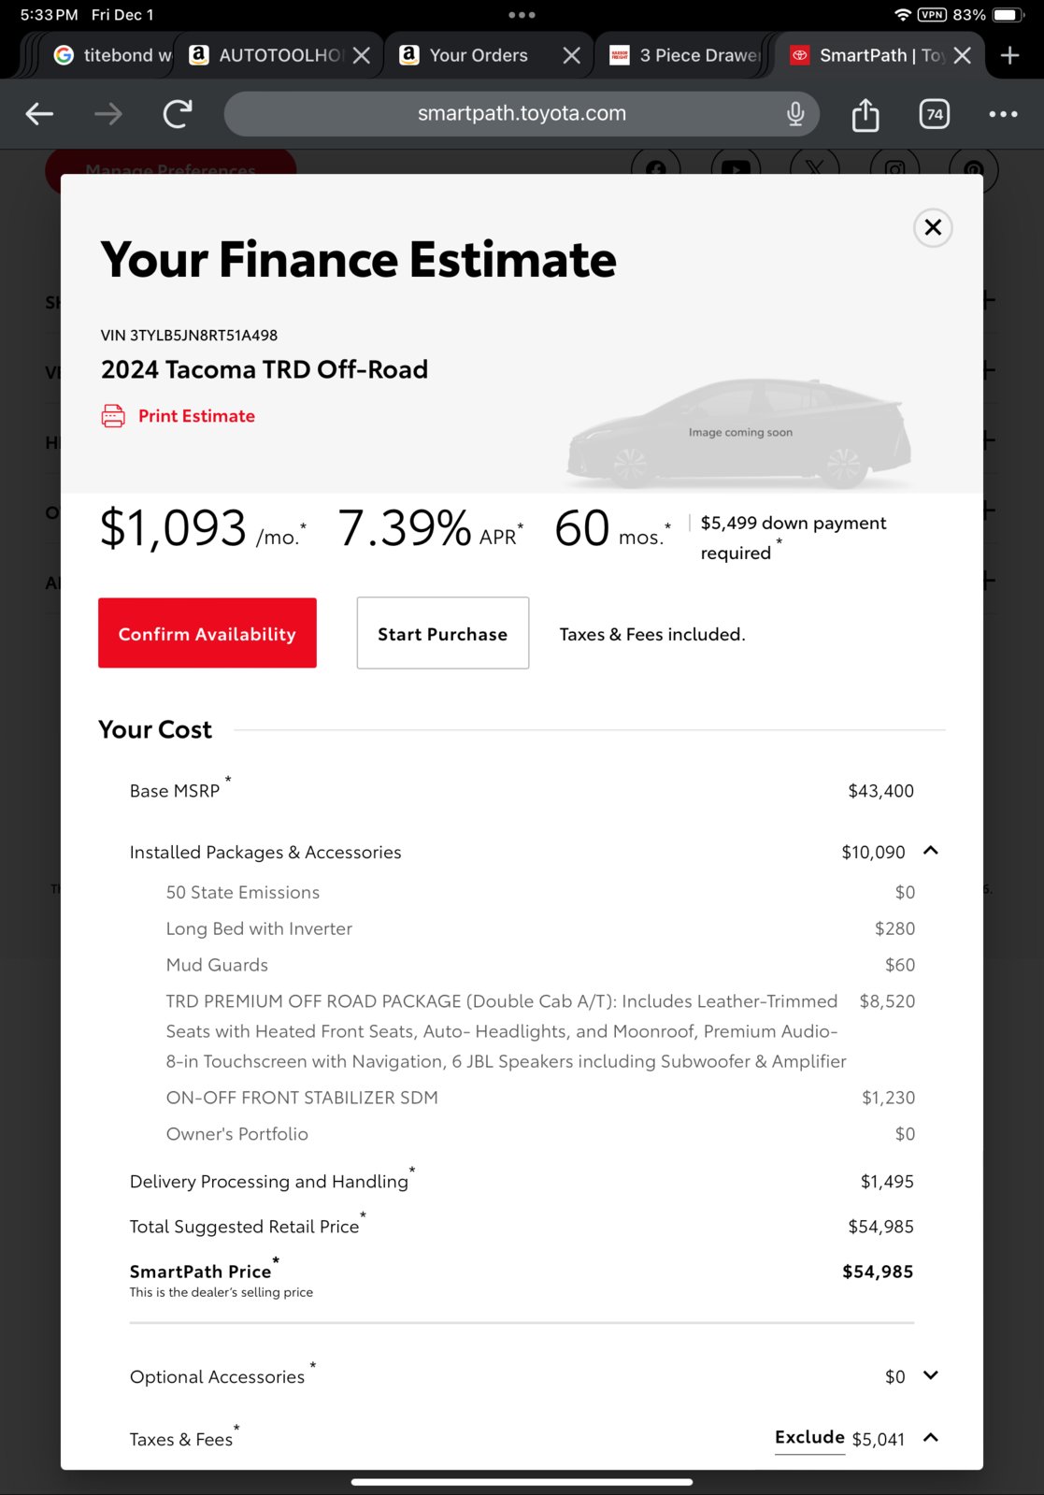Image resolution: width=1044 pixels, height=1495 pixels.
Task: Reload the SmartPath page
Action: (178, 114)
